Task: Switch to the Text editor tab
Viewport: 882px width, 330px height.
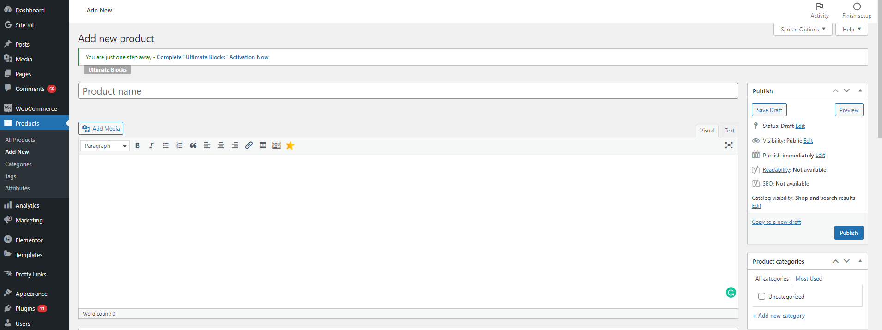Action: click(x=729, y=131)
